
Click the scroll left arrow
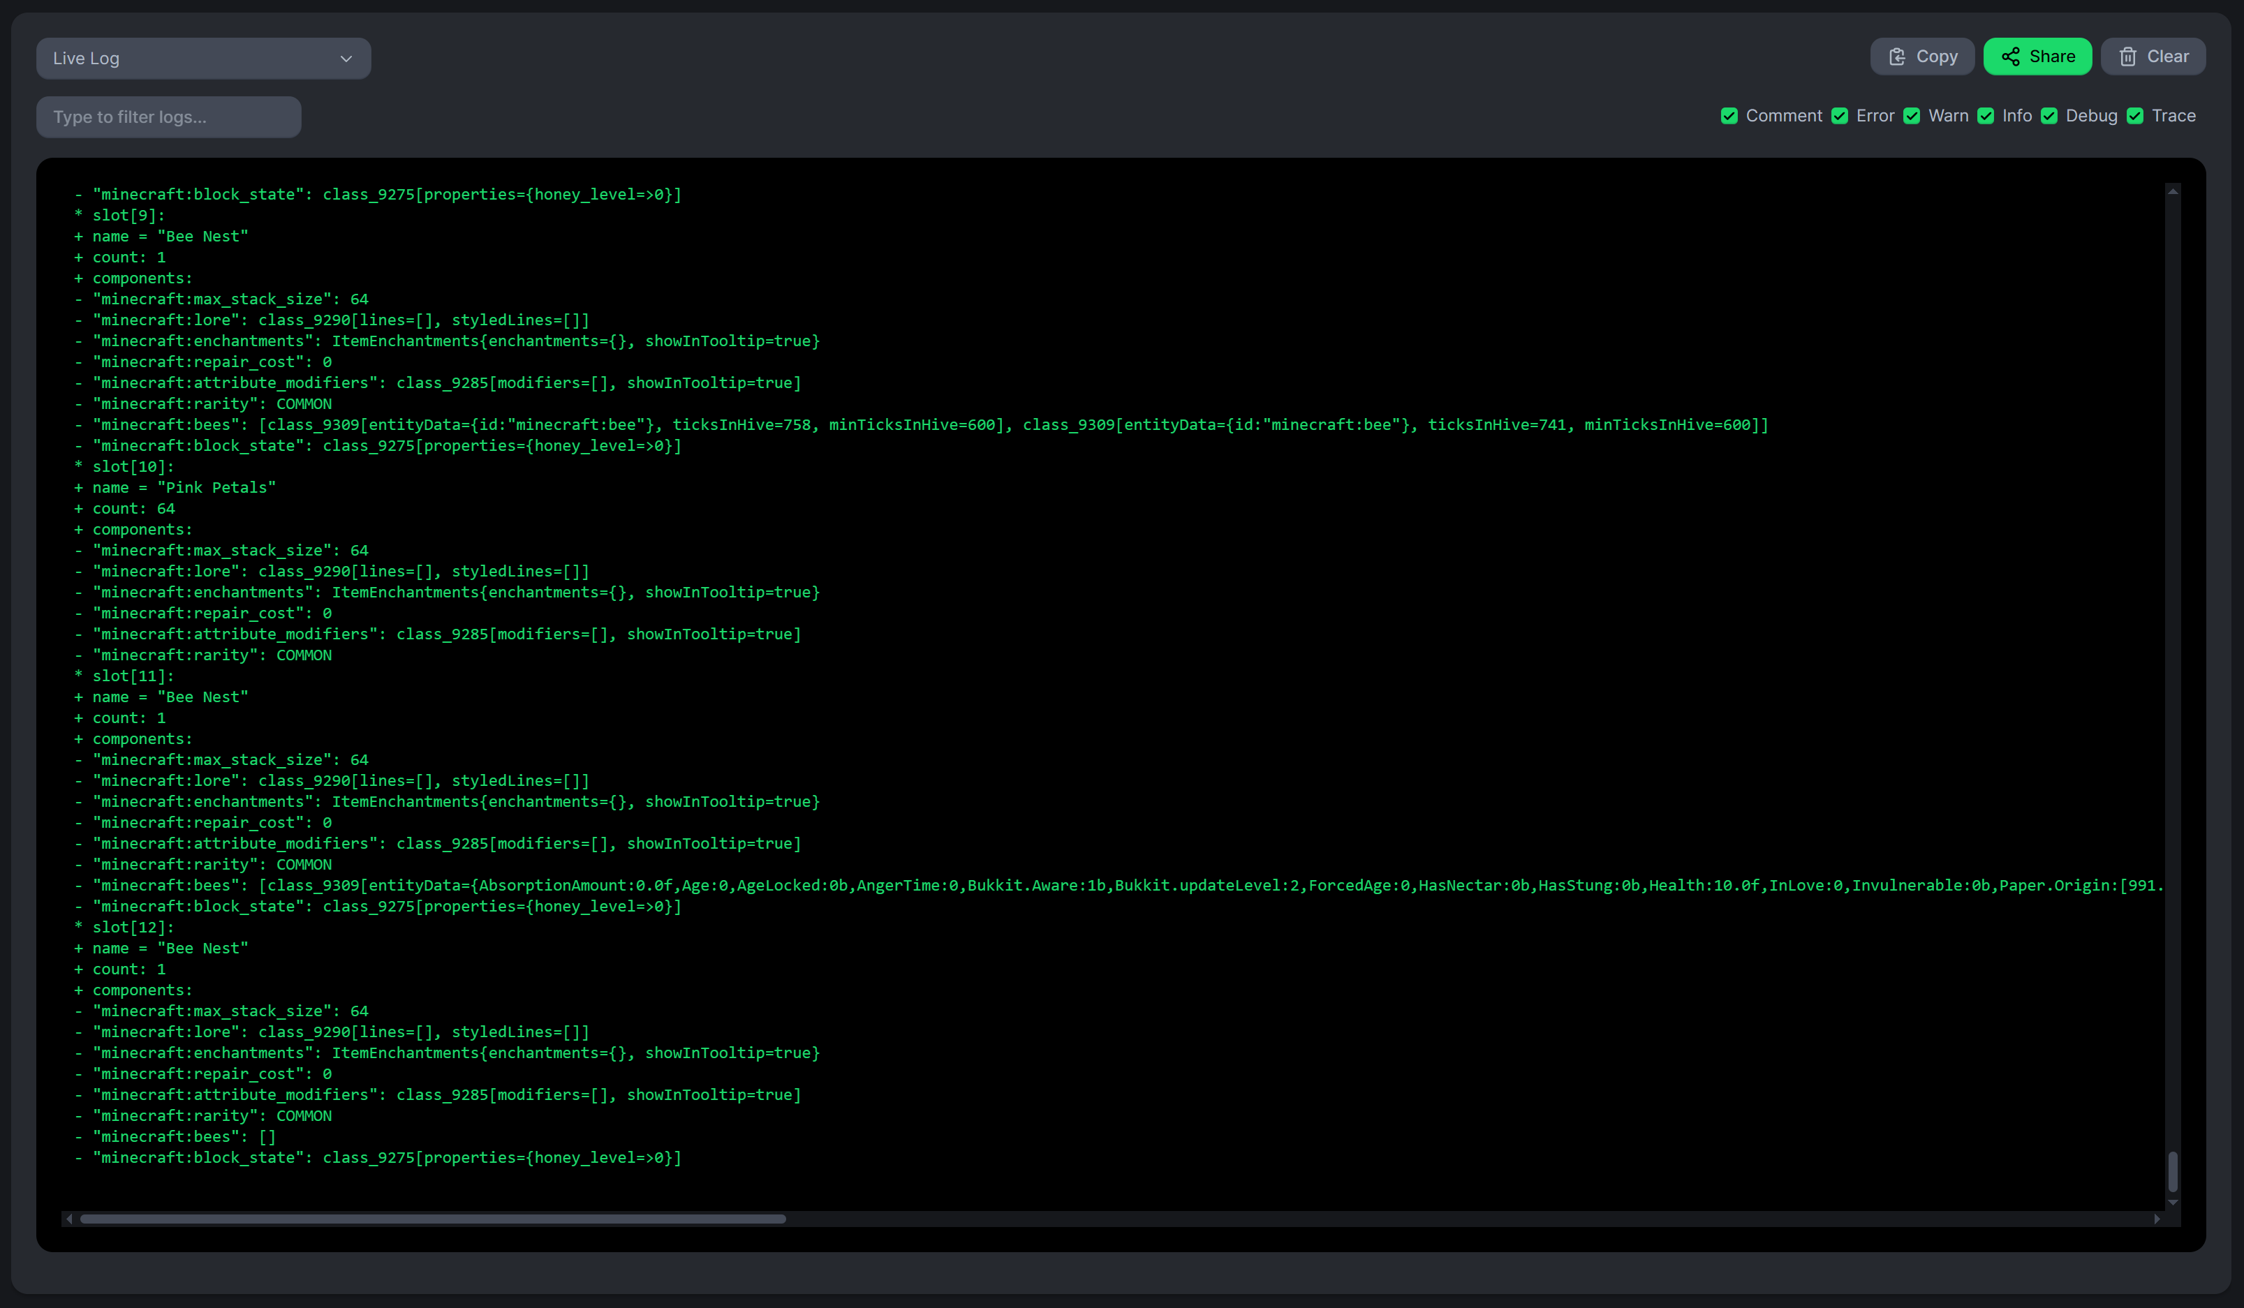point(68,1219)
